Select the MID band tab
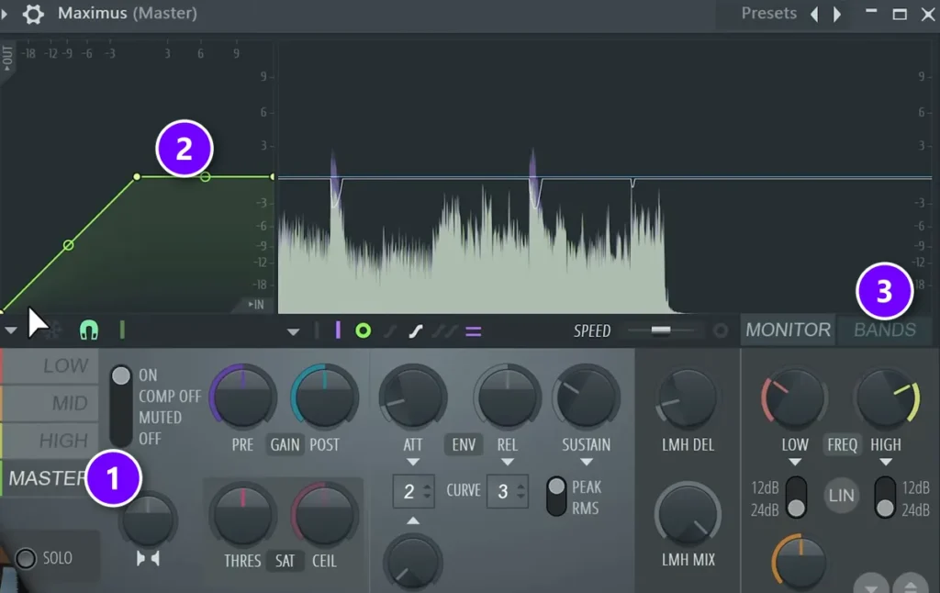The width and height of the screenshot is (940, 593). [x=50, y=403]
